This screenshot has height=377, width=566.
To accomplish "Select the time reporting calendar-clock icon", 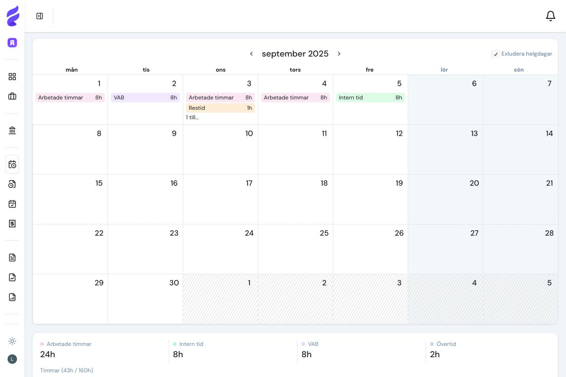I will coord(12,164).
